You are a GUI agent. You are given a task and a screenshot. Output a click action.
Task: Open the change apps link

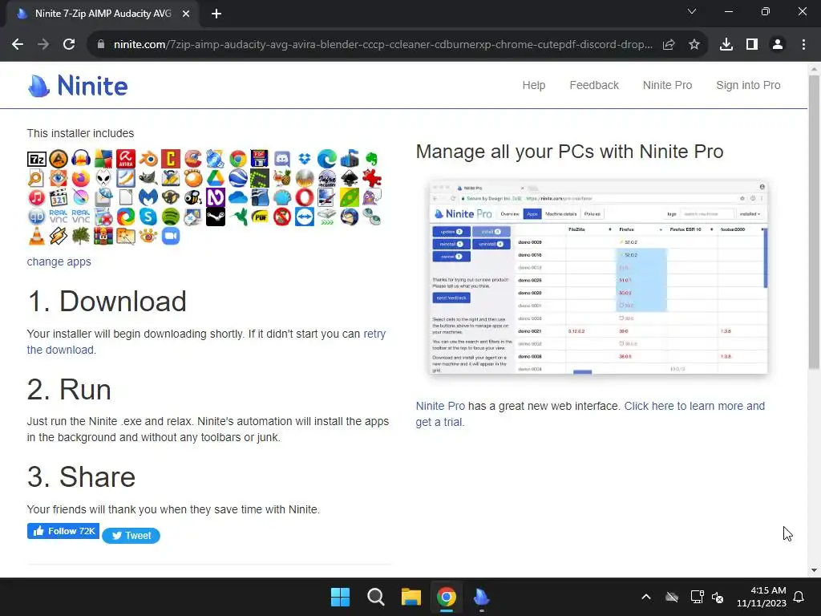[x=59, y=261]
